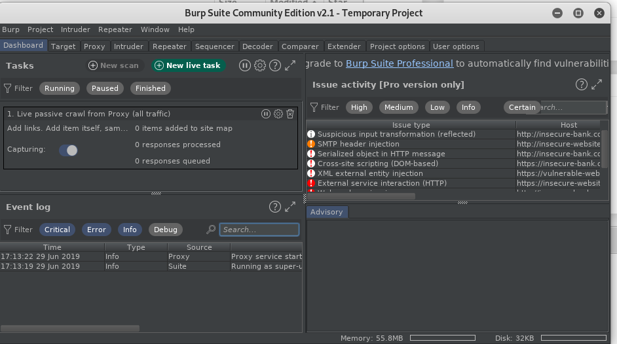617x344 pixels.
Task: Toggle the Low severity issue filter
Action: [437, 107]
